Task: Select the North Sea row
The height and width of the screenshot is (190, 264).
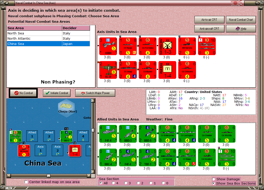Action: (x=48, y=33)
